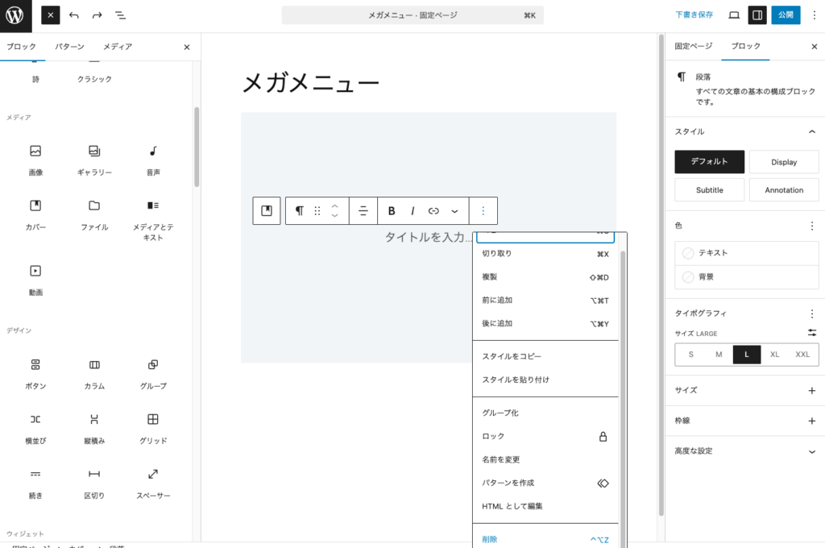Insert a ギャラリー block from the sidebar
The height and width of the screenshot is (548, 825).
pos(94,159)
